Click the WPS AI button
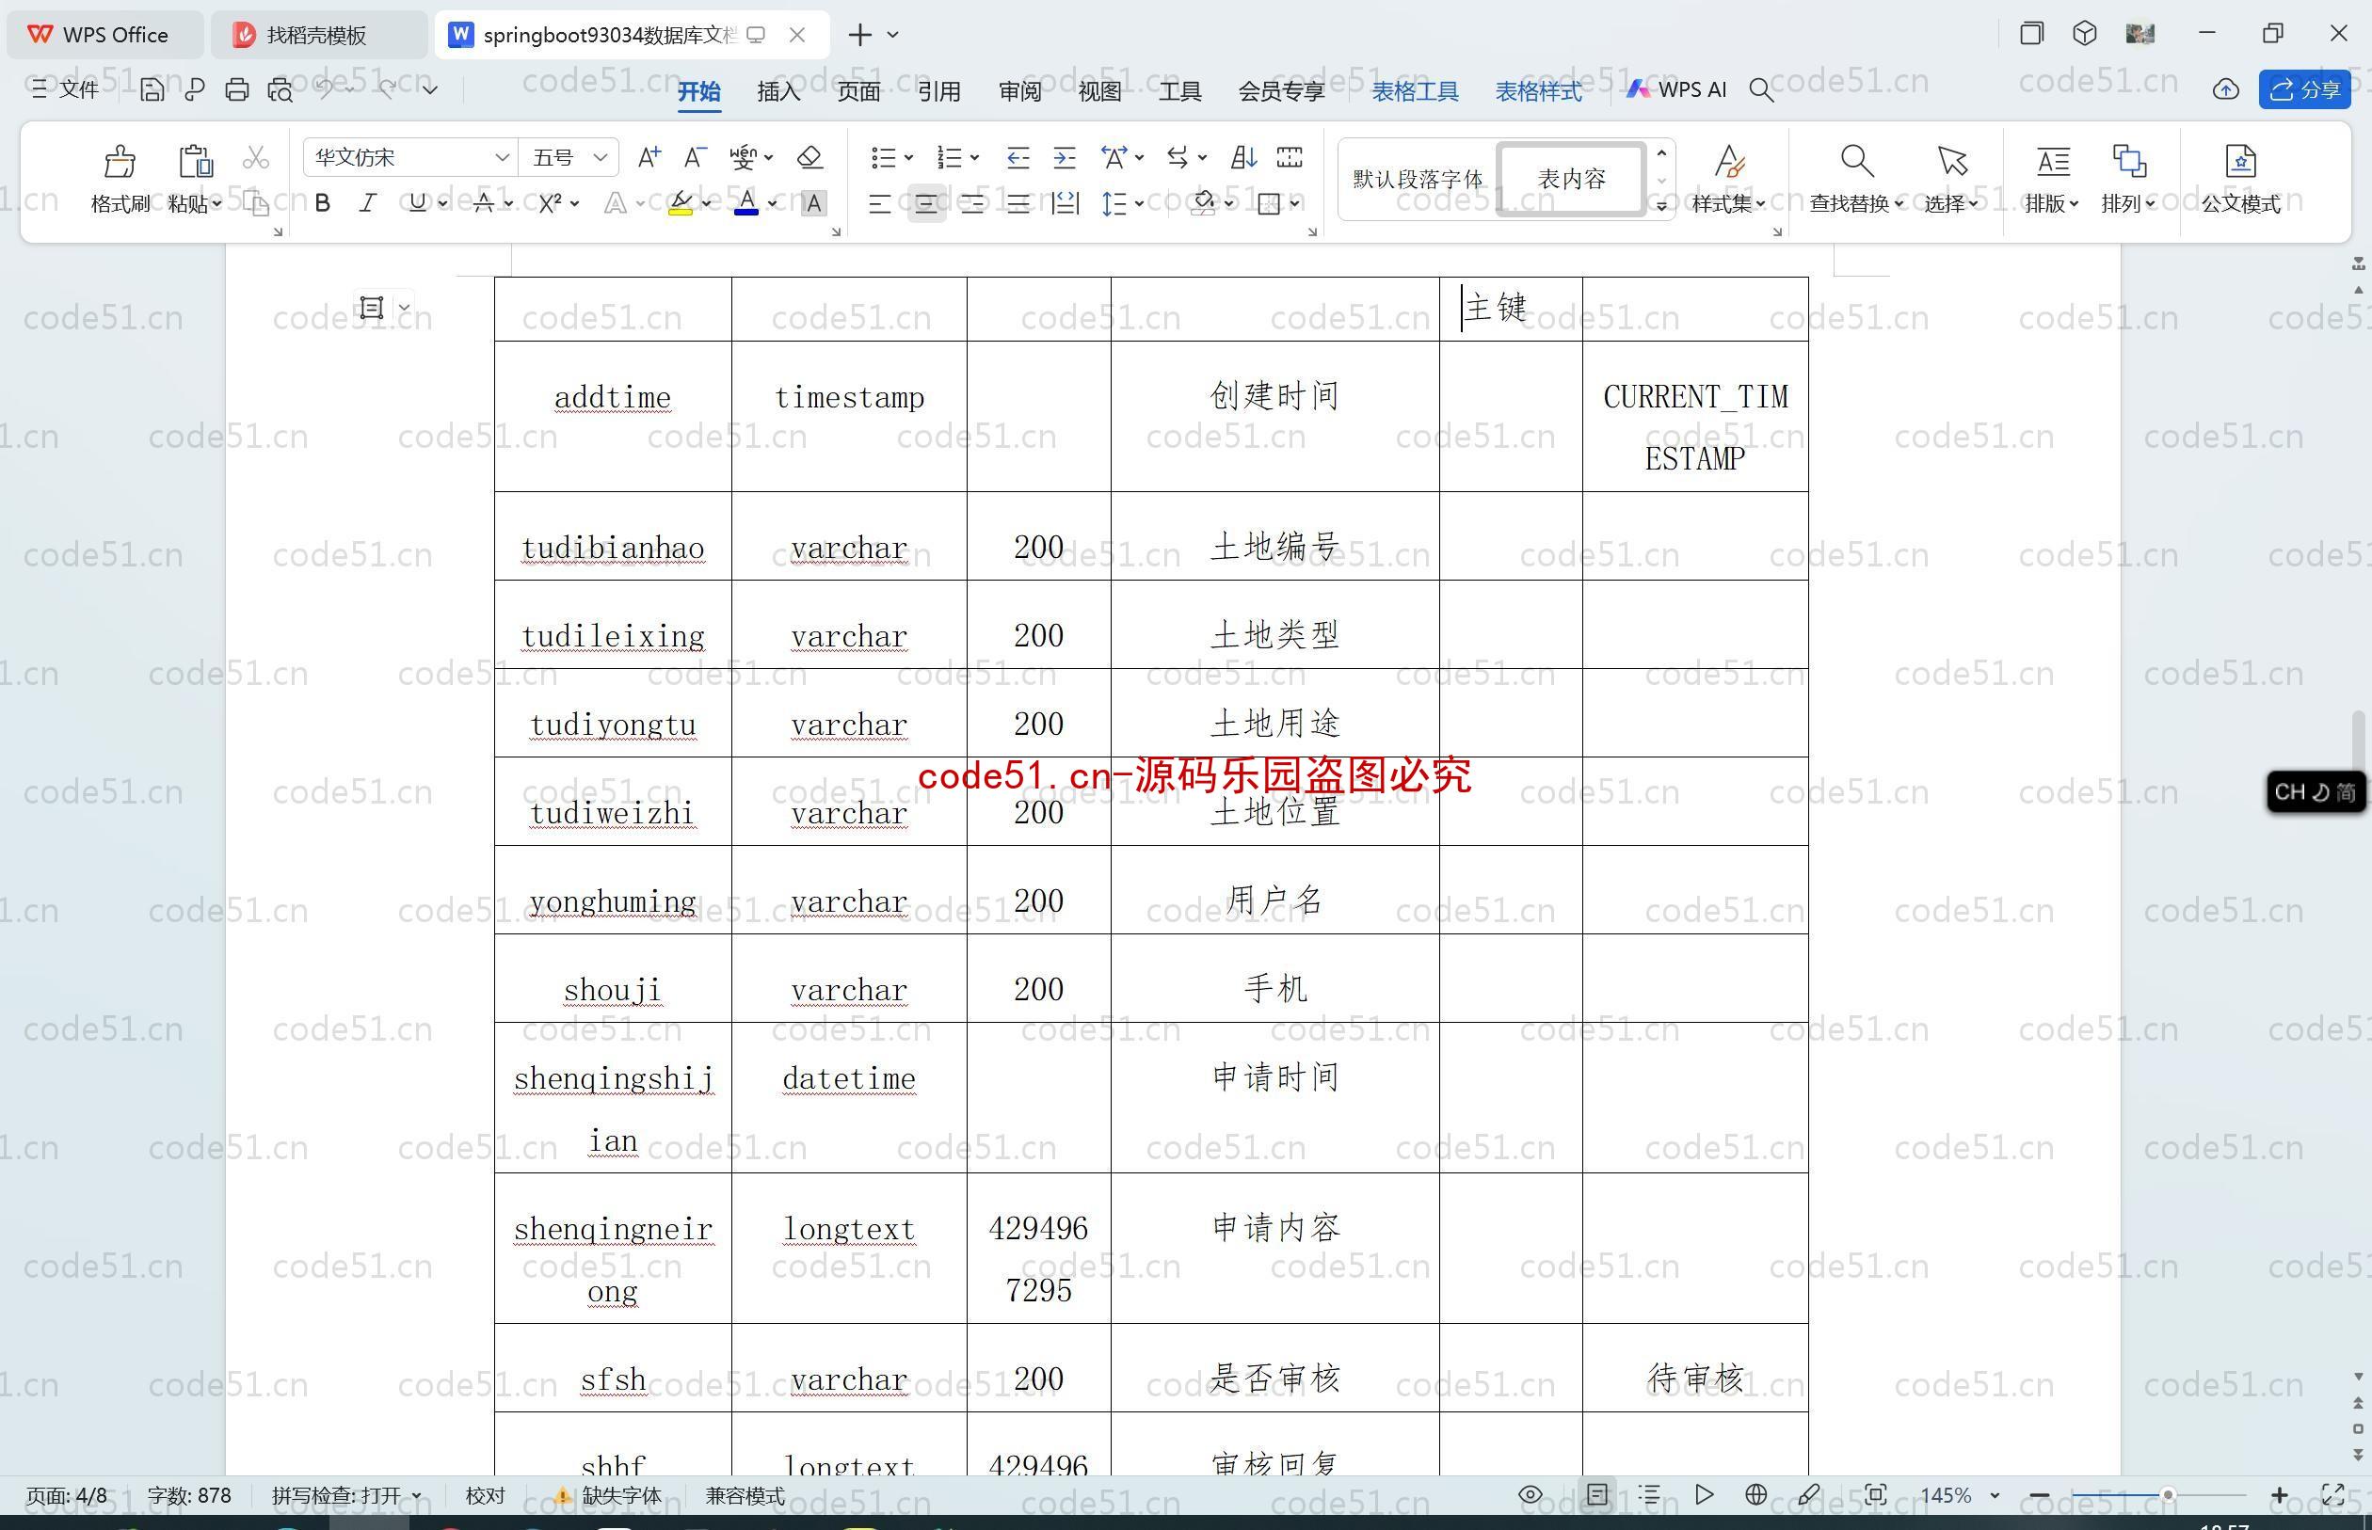Viewport: 2372px width, 1530px height. coord(1676,89)
